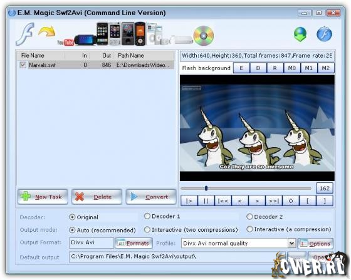
Task: Click the PSP device icon
Action: [85, 40]
